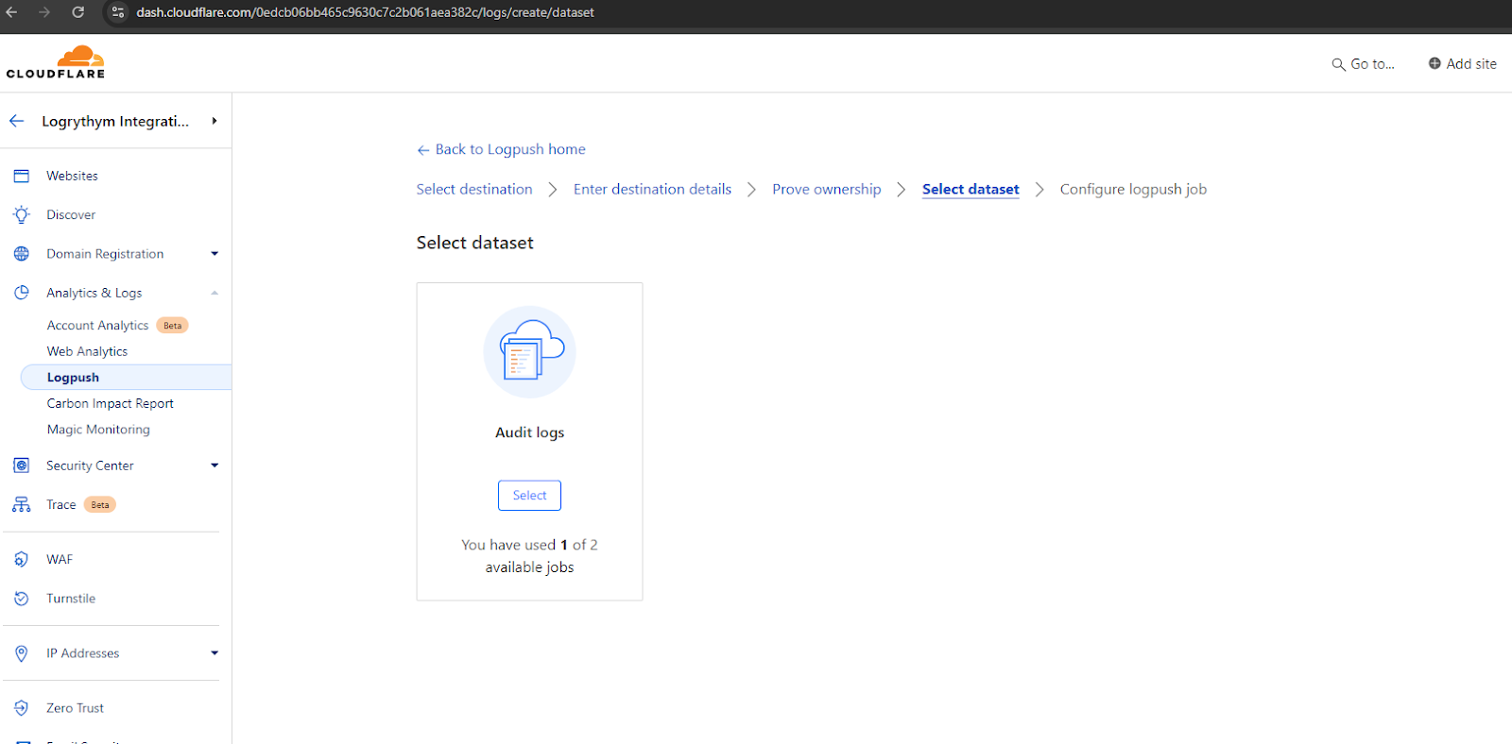Click the Websites sidebar icon
The width and height of the screenshot is (1512, 744).
tap(22, 176)
